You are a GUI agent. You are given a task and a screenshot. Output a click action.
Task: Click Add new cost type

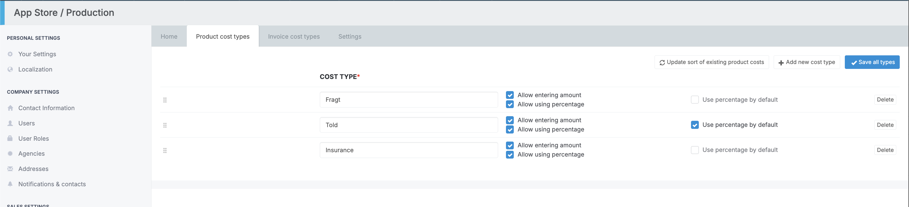(806, 62)
